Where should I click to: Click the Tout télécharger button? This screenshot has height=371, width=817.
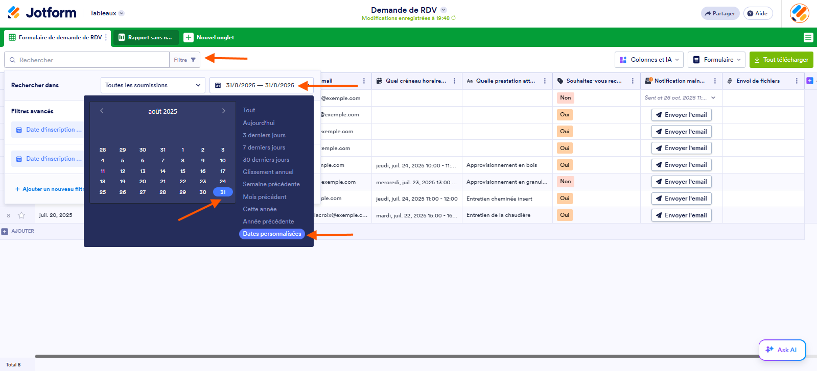tap(781, 60)
